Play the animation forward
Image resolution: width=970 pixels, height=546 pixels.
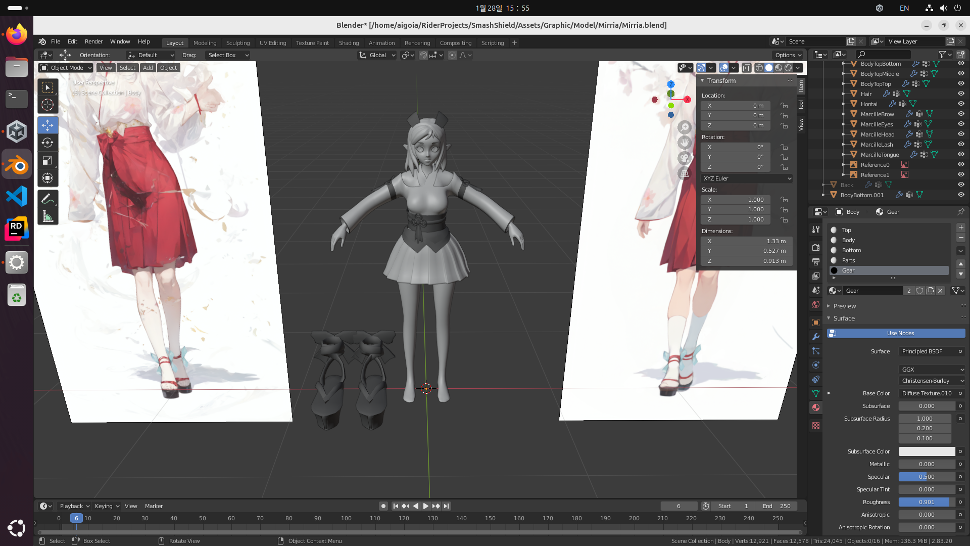point(425,506)
